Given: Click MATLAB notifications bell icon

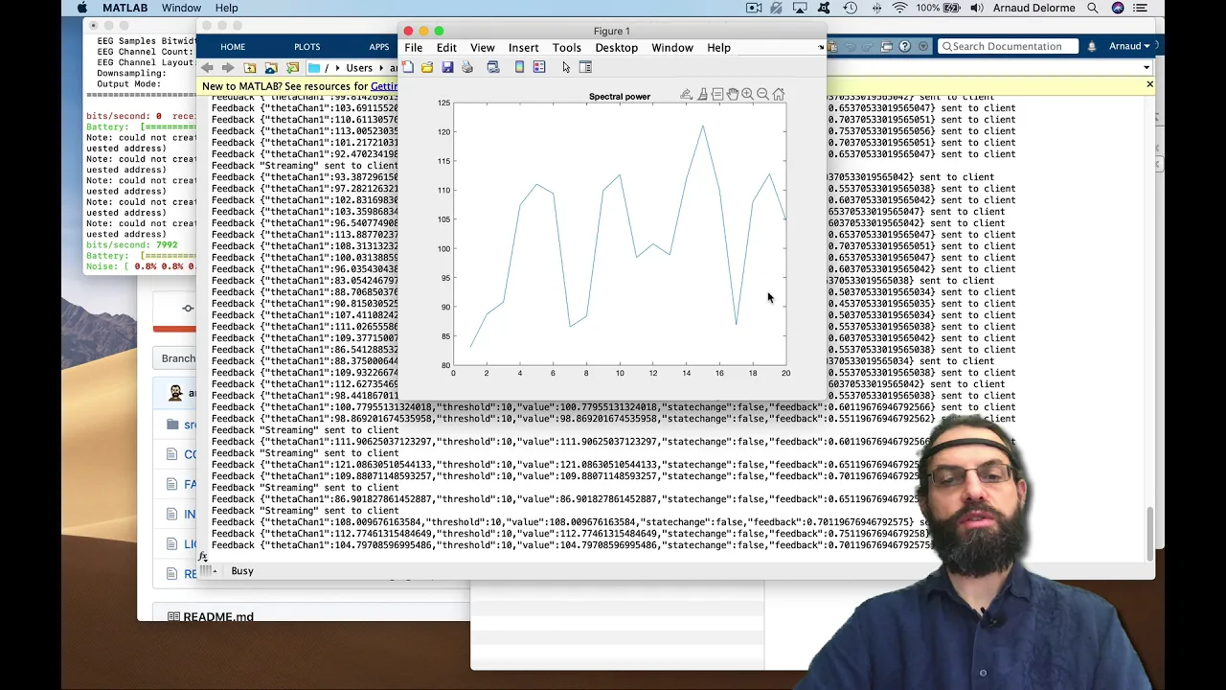Looking at the screenshot, I should click(1091, 46).
